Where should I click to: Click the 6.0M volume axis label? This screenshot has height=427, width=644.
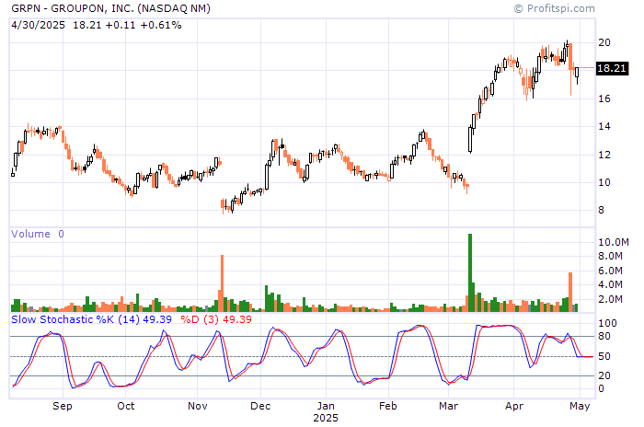(611, 271)
